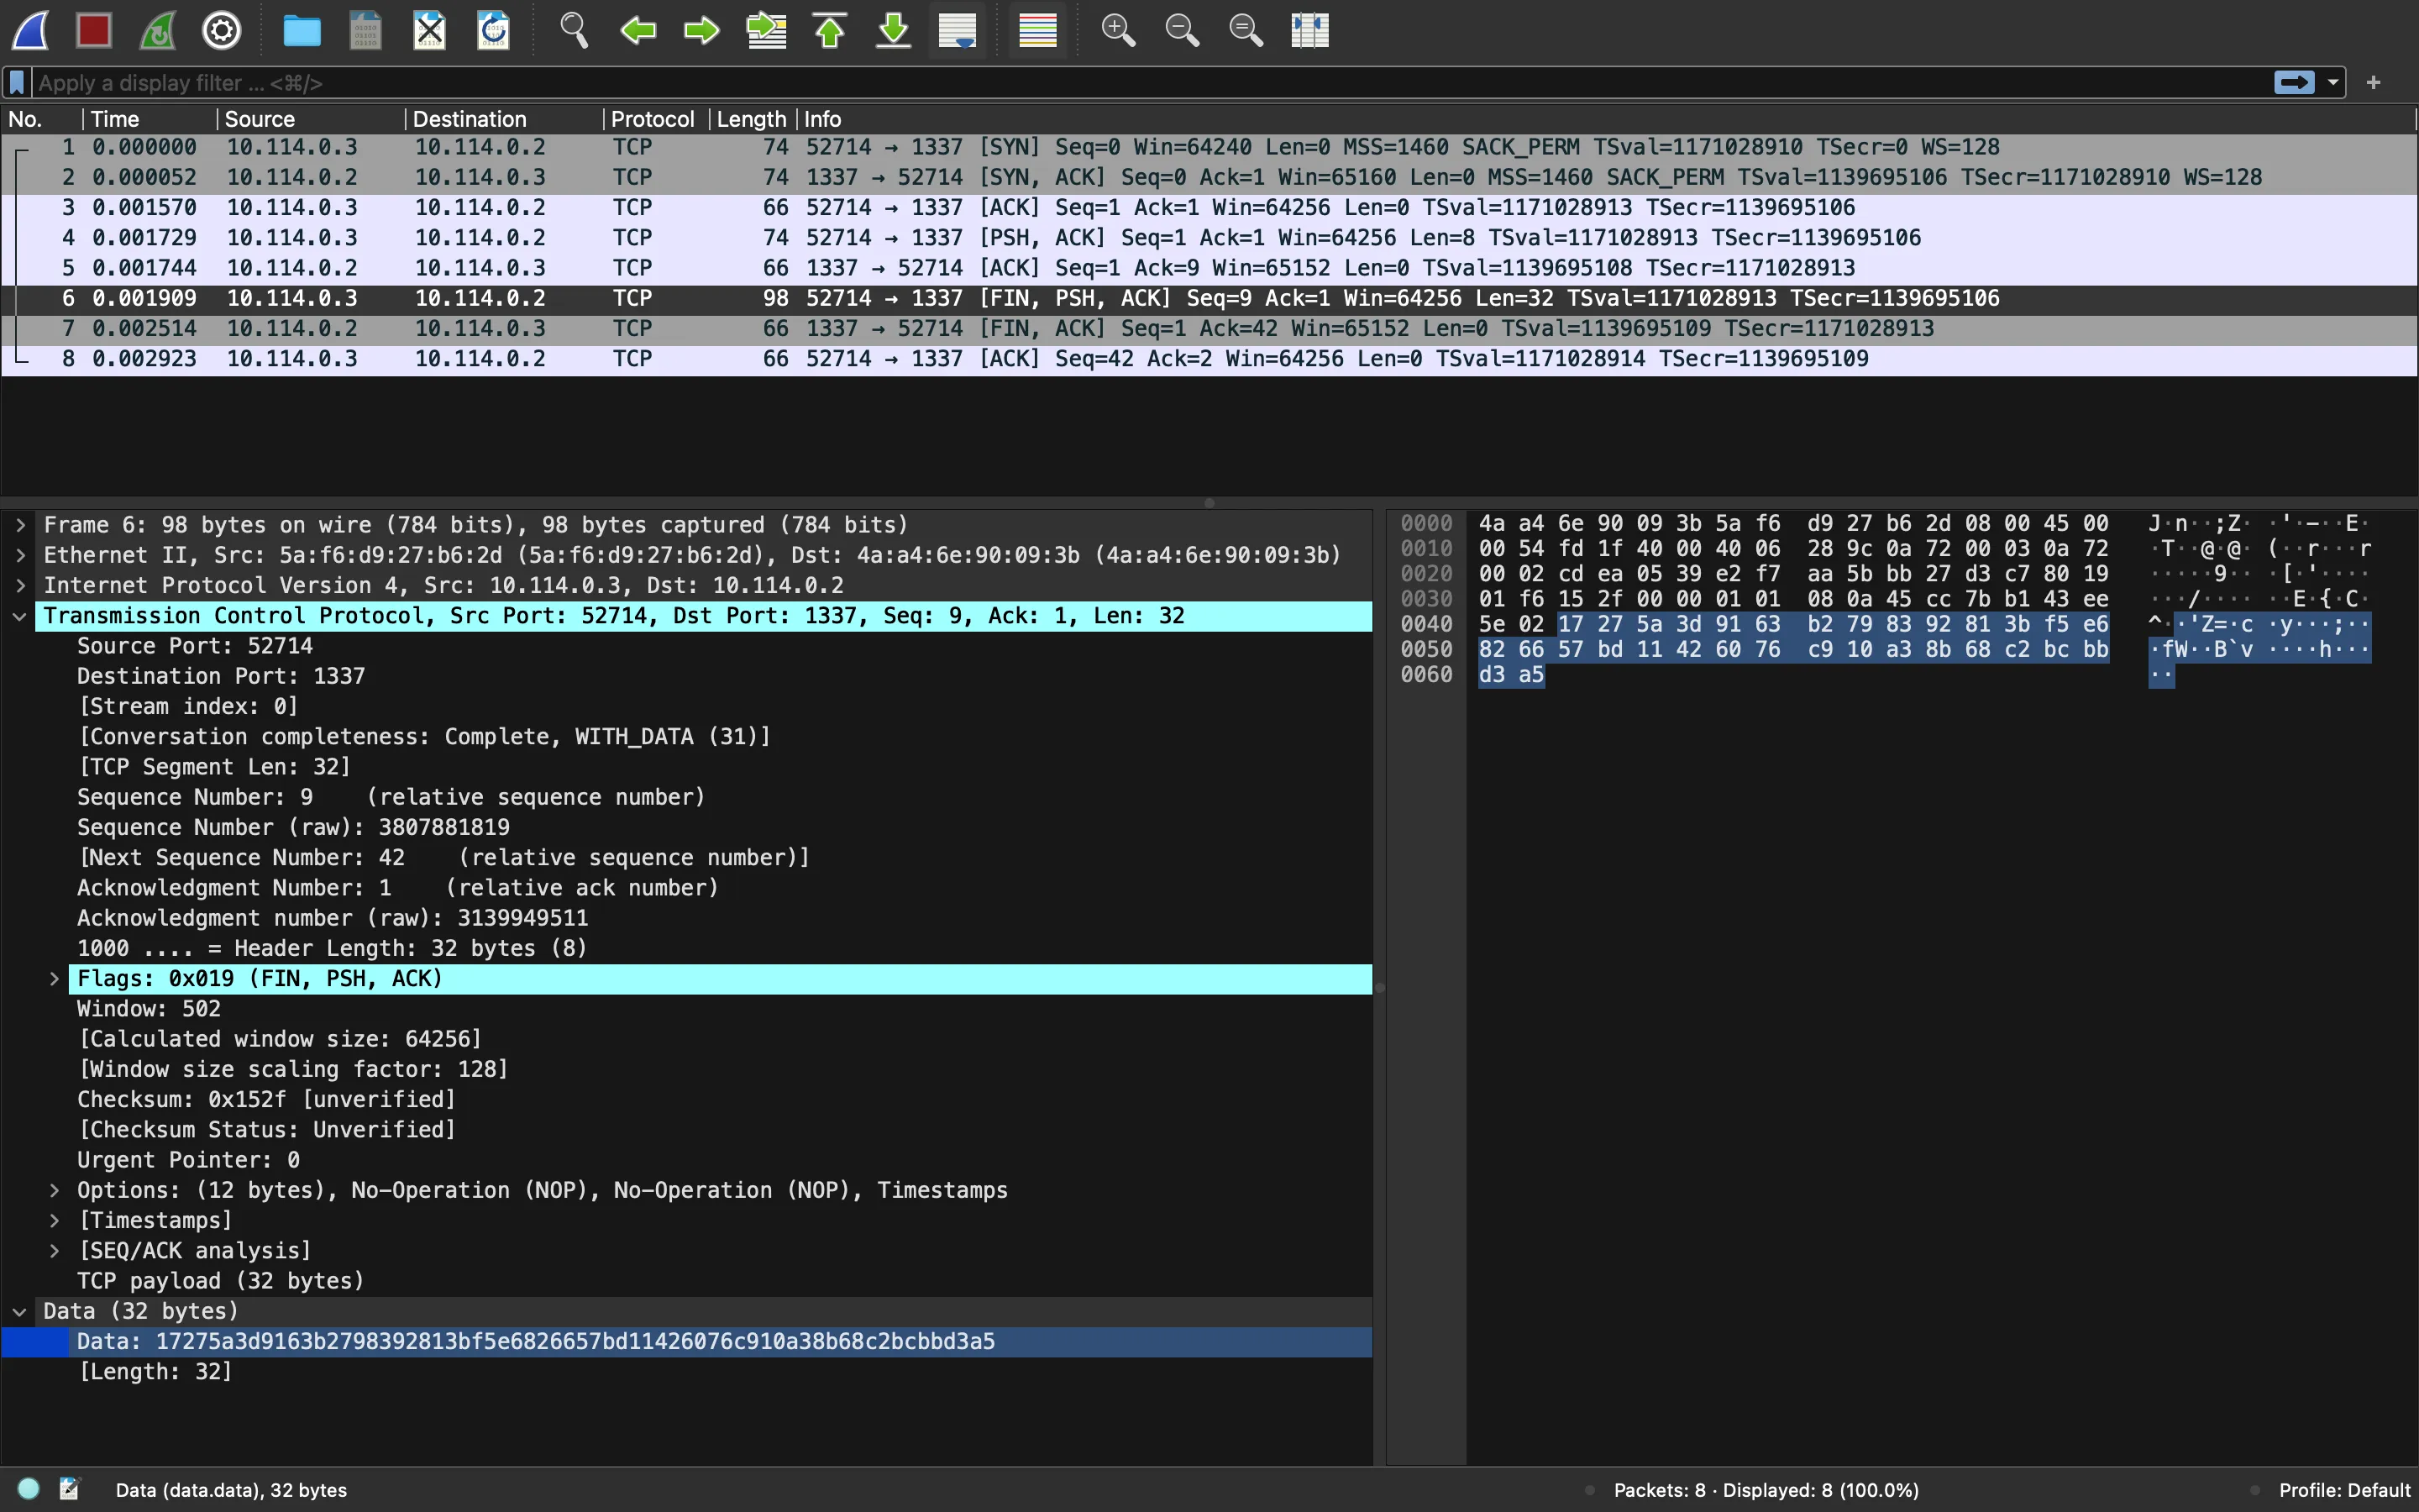Sort by the Length column header
The height and width of the screenshot is (1512, 2419).
[x=753, y=119]
